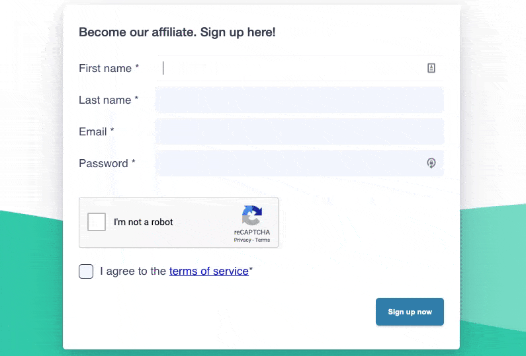The image size is (526, 356).
Task: Click the "Password" field label
Action: click(x=103, y=163)
